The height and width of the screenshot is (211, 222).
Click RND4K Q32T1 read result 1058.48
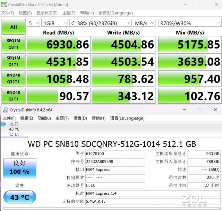(x=59, y=79)
